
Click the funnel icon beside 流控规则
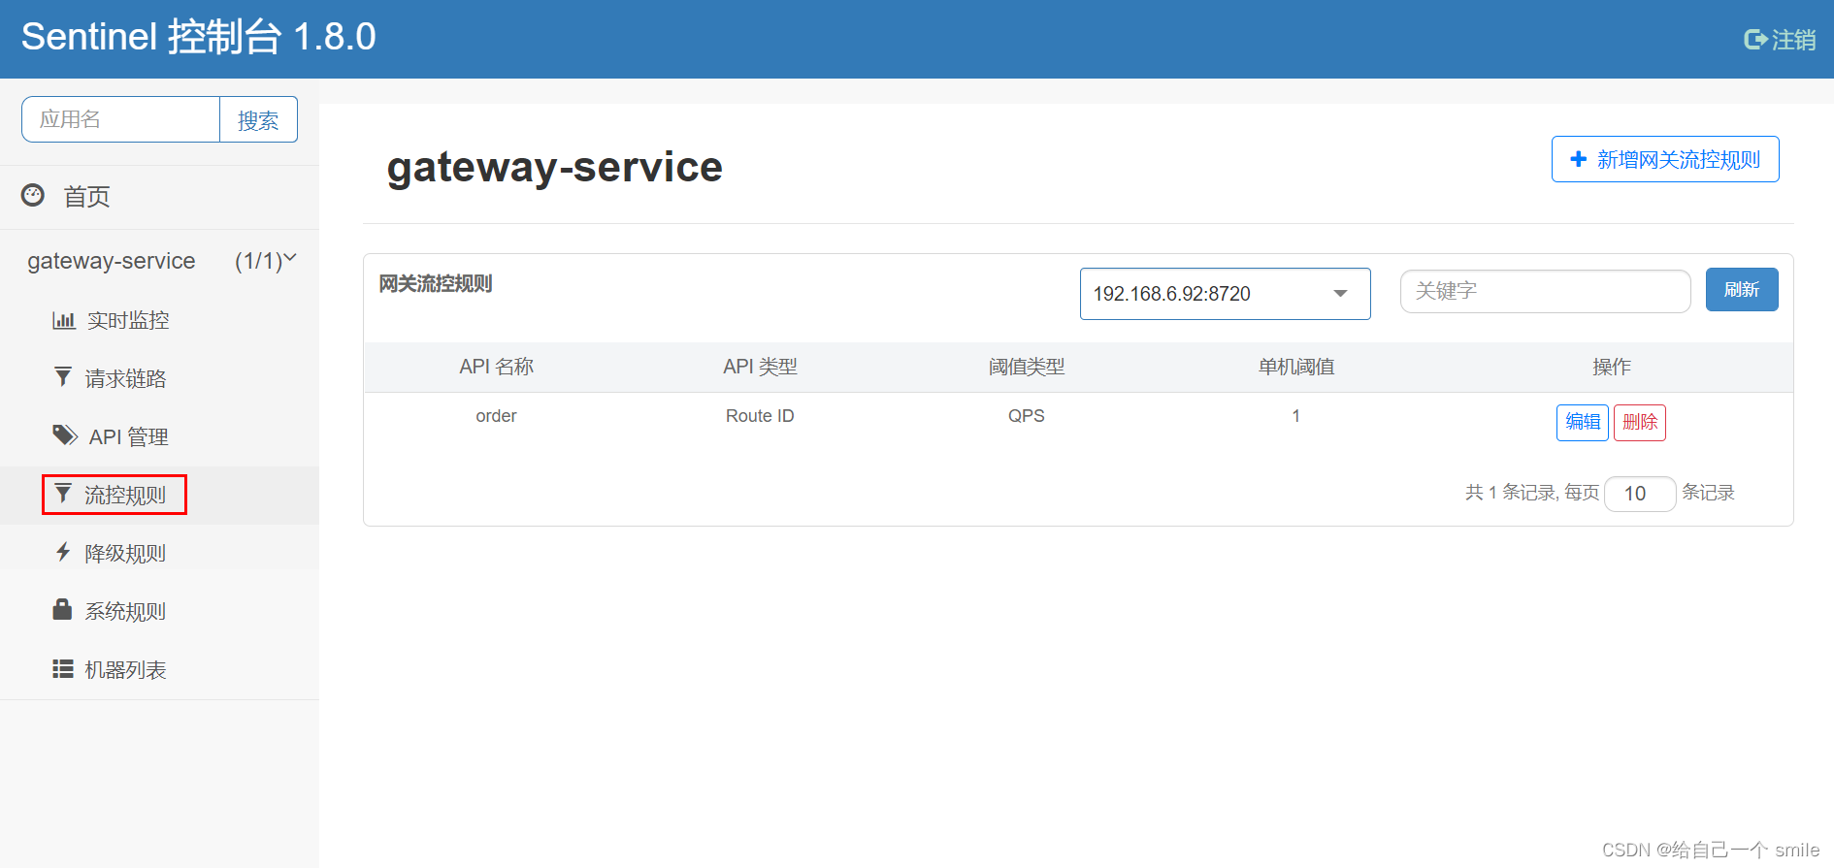pos(63,494)
